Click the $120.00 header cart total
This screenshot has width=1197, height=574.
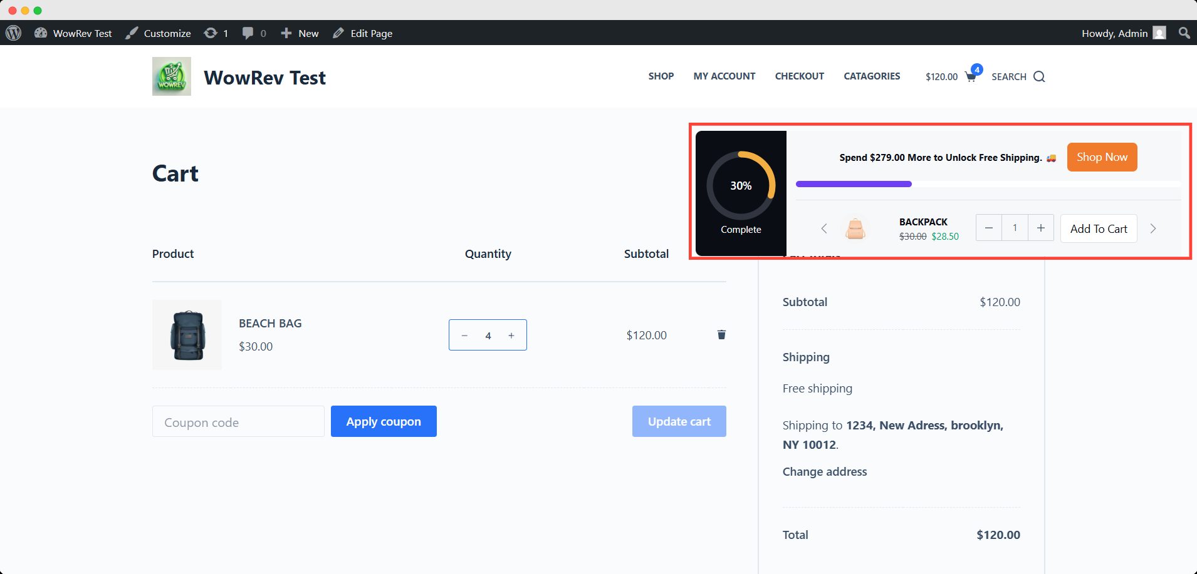click(x=942, y=77)
